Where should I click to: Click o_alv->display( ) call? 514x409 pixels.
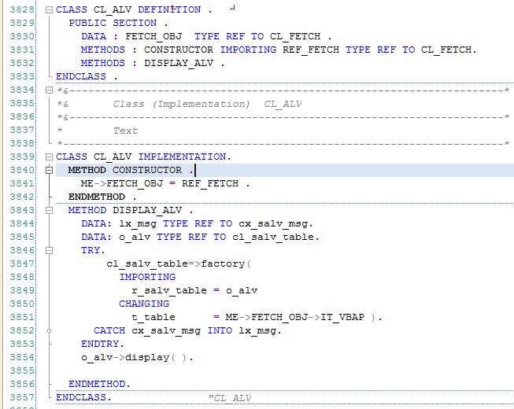135,357
